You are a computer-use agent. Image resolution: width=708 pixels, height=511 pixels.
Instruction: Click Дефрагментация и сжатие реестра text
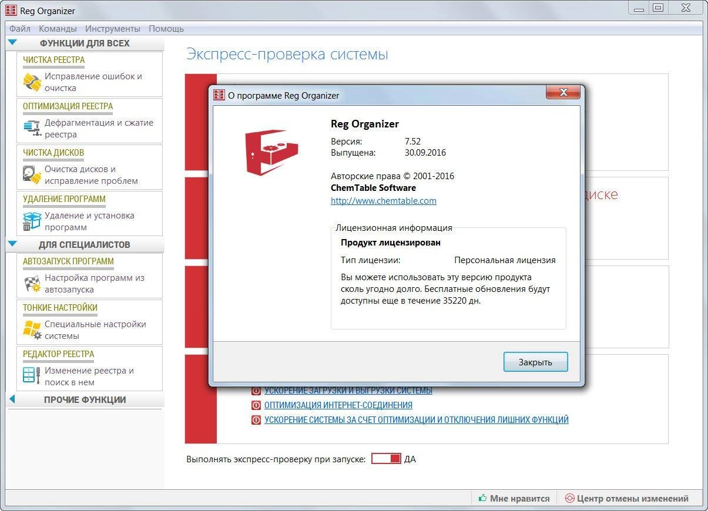coord(99,129)
